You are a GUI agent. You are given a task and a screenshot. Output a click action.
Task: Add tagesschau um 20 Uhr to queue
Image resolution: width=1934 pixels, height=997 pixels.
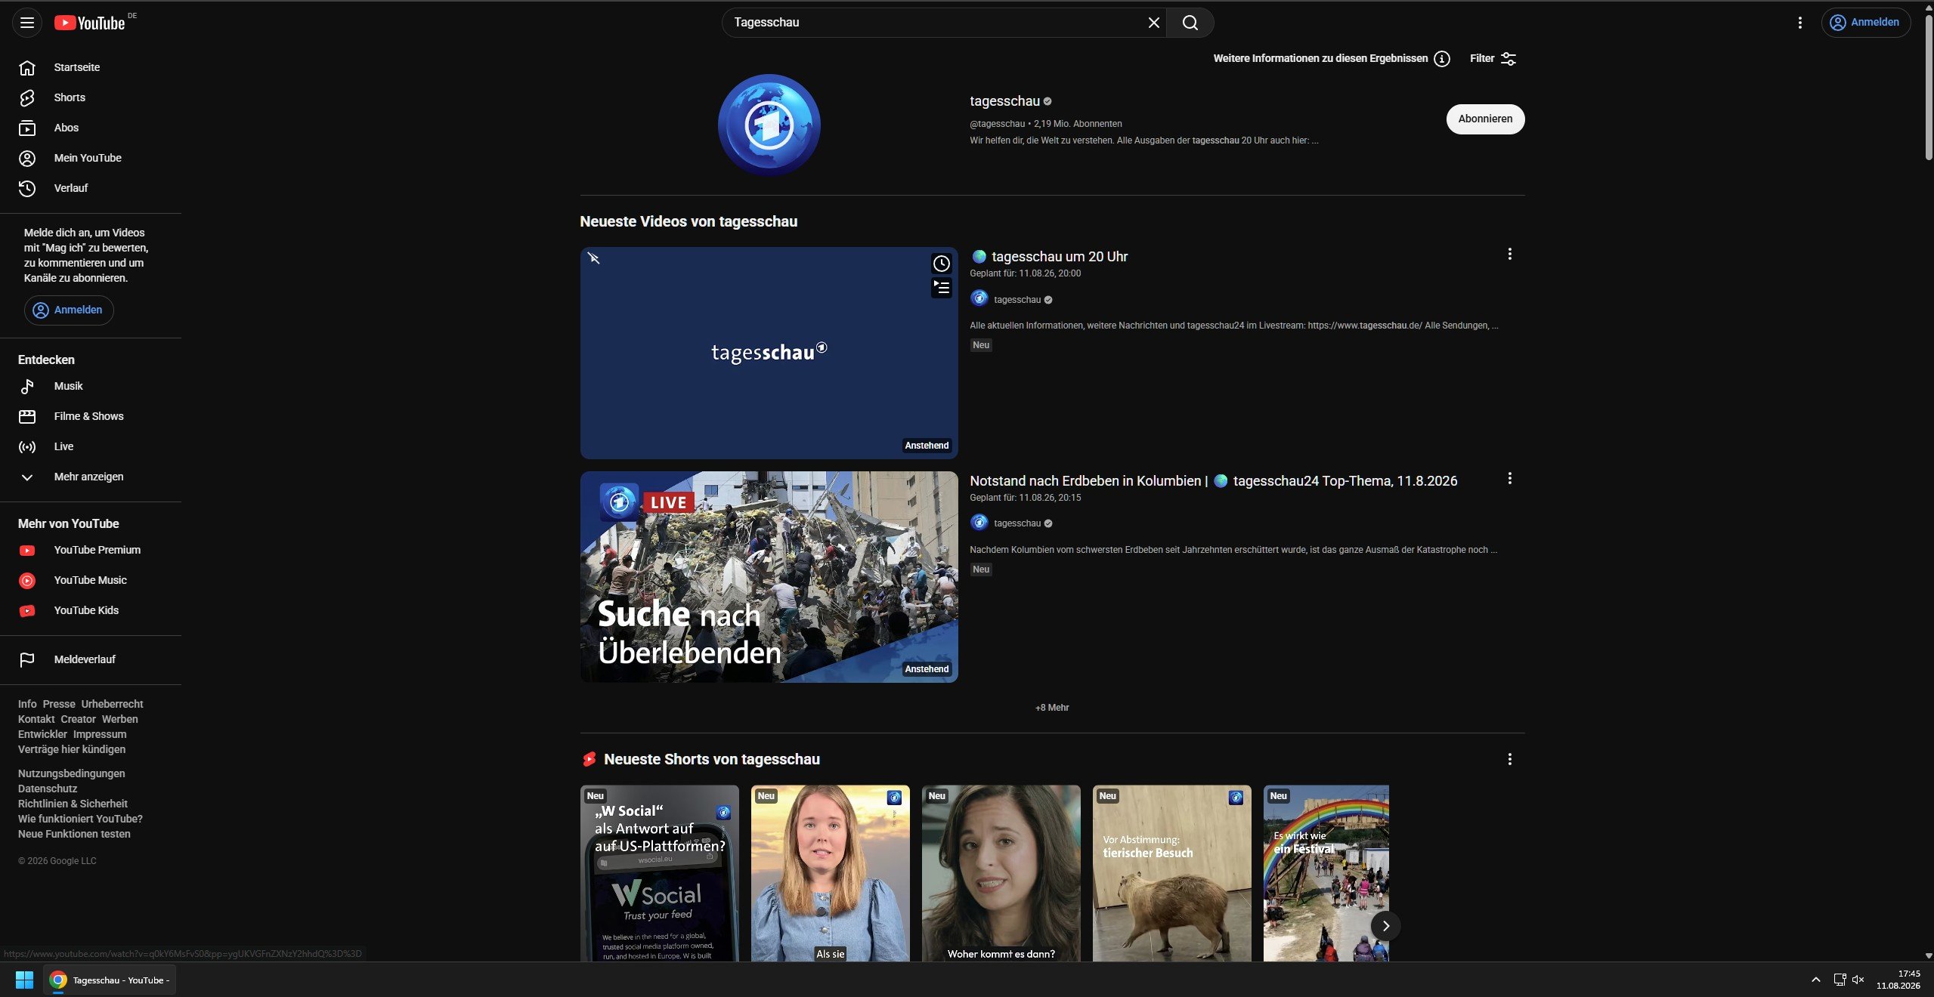pos(941,288)
